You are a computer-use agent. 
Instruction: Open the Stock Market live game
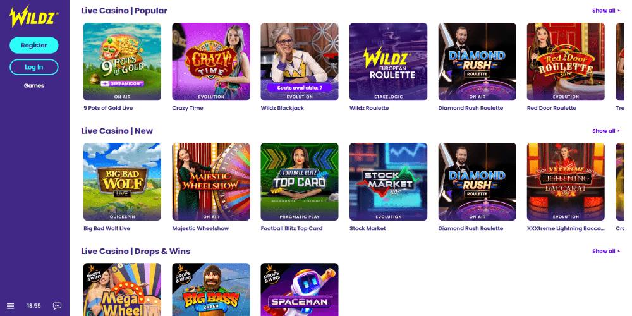(x=388, y=182)
